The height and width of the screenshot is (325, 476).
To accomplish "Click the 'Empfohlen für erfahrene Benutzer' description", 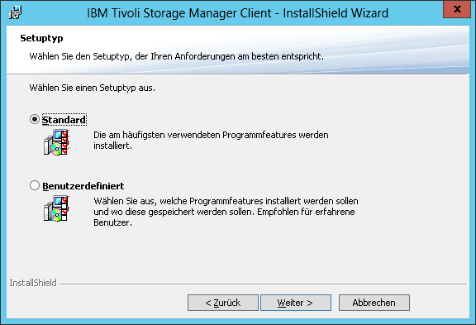I will pos(226,212).
